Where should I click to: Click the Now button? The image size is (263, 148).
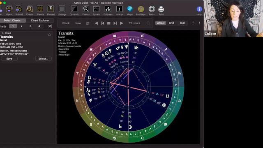click(78, 23)
